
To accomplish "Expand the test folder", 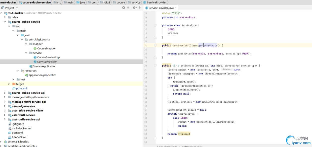I will (13, 80).
